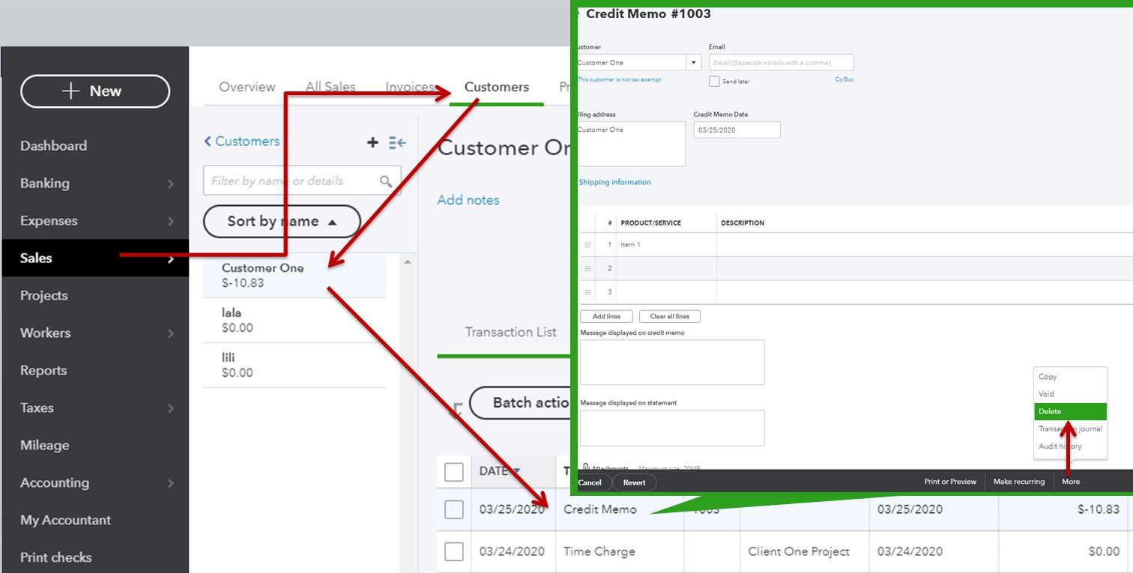1133x573 pixels.
Task: Expand the Expenses menu chevron
Action: (171, 221)
